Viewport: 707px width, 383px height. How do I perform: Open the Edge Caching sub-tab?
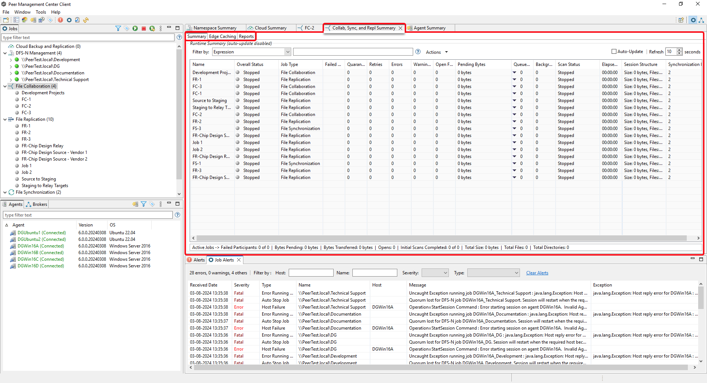coord(222,36)
